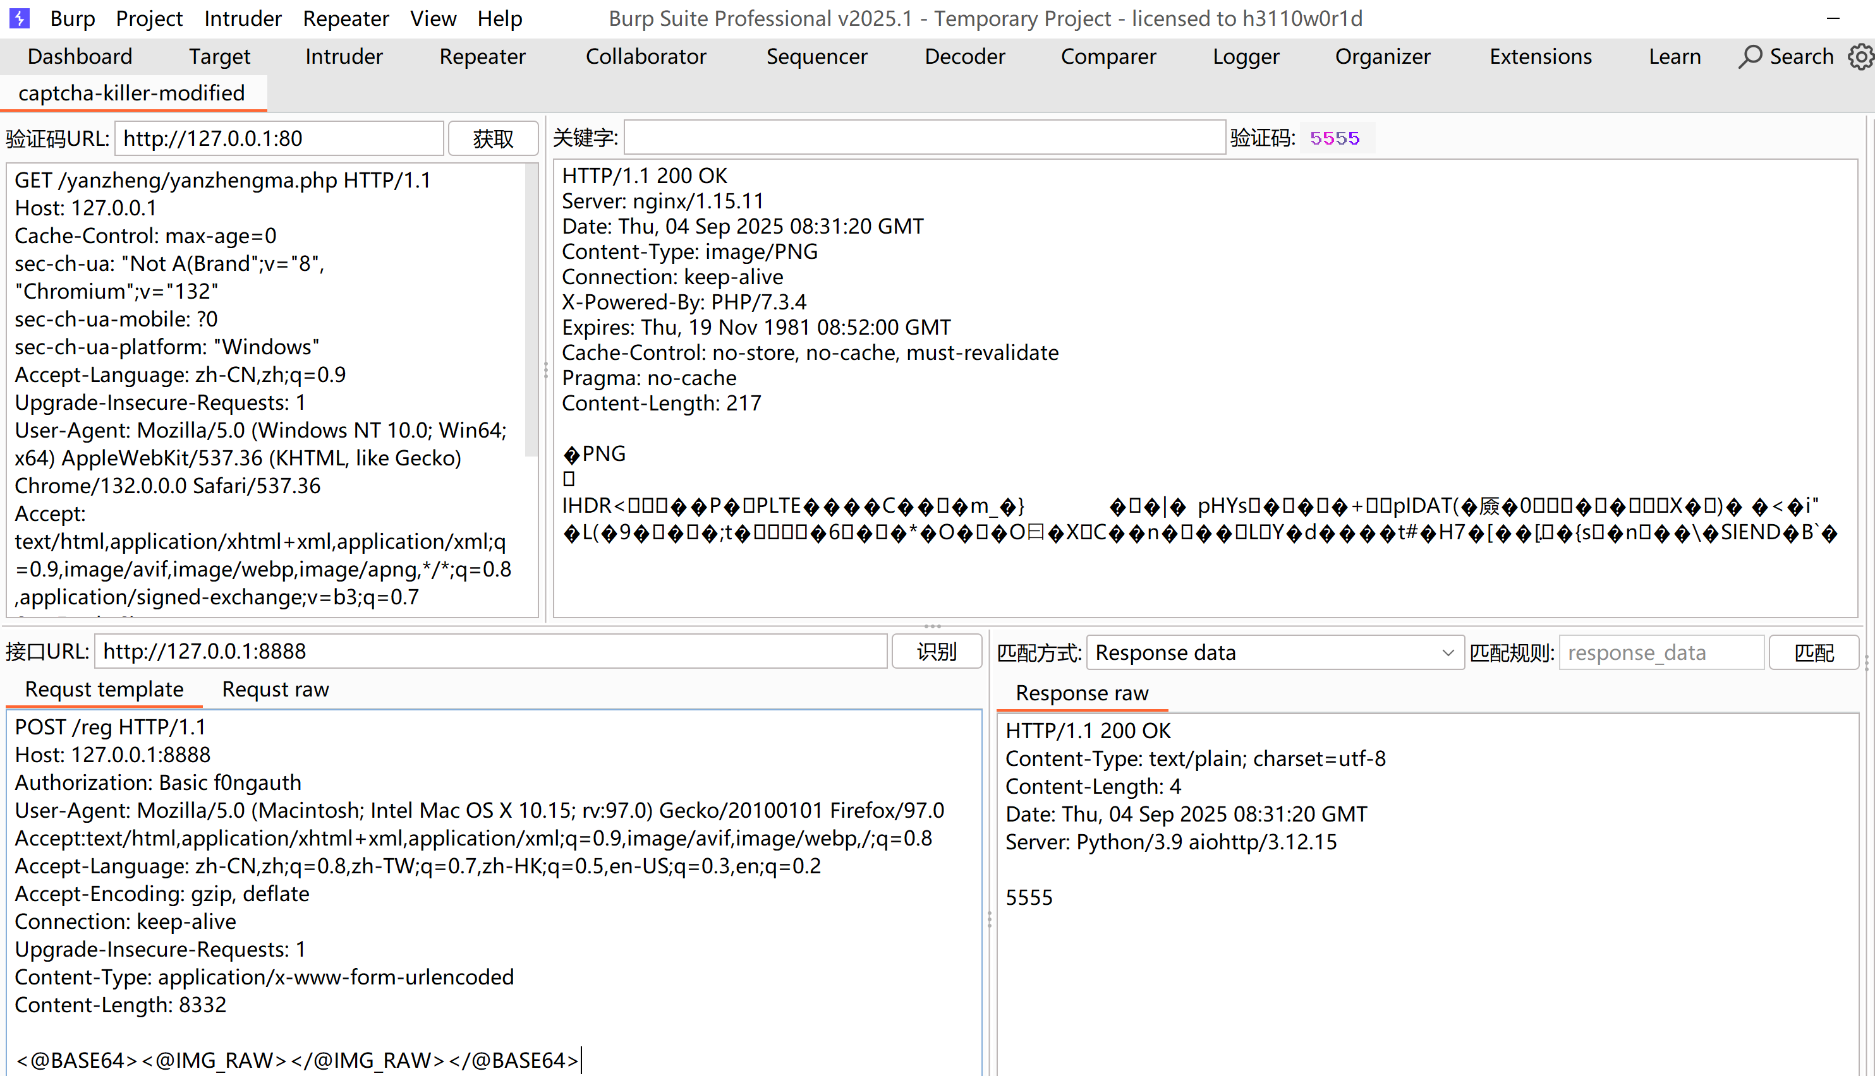Open the Comparer tab
The height and width of the screenshot is (1076, 1875).
click(x=1108, y=57)
